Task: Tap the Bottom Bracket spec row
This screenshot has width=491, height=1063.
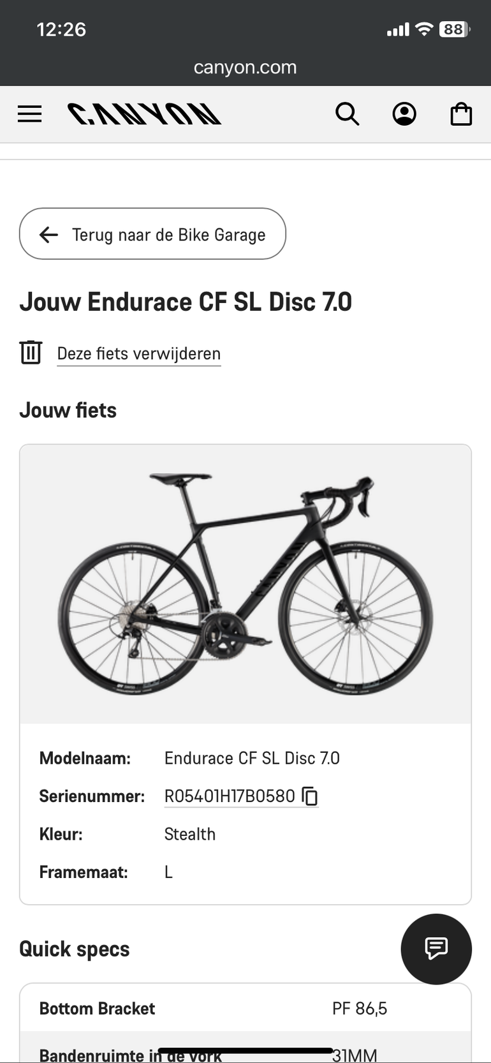Action: (246, 1008)
